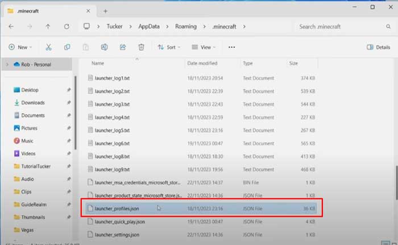Open the View options dropdown
The width and height of the screenshot is (398, 245).
pyautogui.click(x=204, y=47)
